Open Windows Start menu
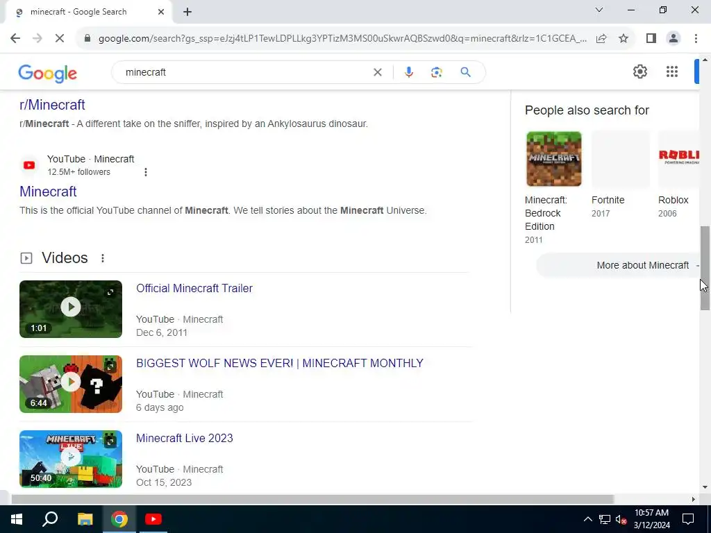Screen dimensions: 711x533 click(x=17, y=519)
